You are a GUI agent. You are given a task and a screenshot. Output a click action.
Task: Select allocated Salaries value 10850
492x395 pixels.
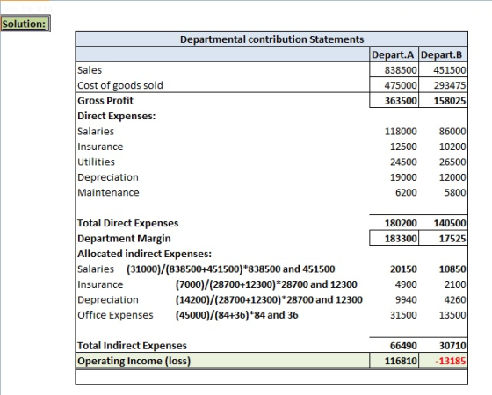(x=452, y=269)
